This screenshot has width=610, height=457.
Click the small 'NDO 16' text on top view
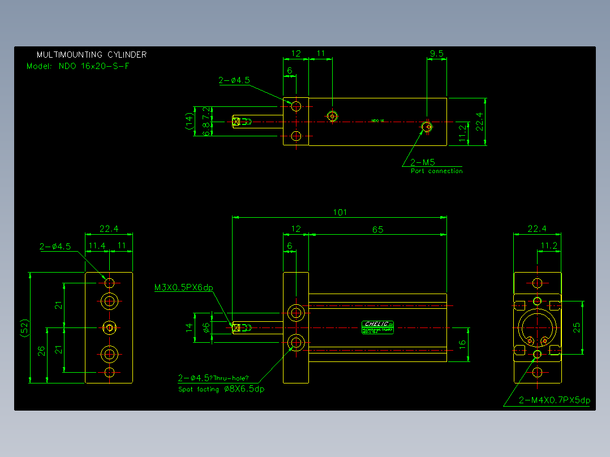377,120
